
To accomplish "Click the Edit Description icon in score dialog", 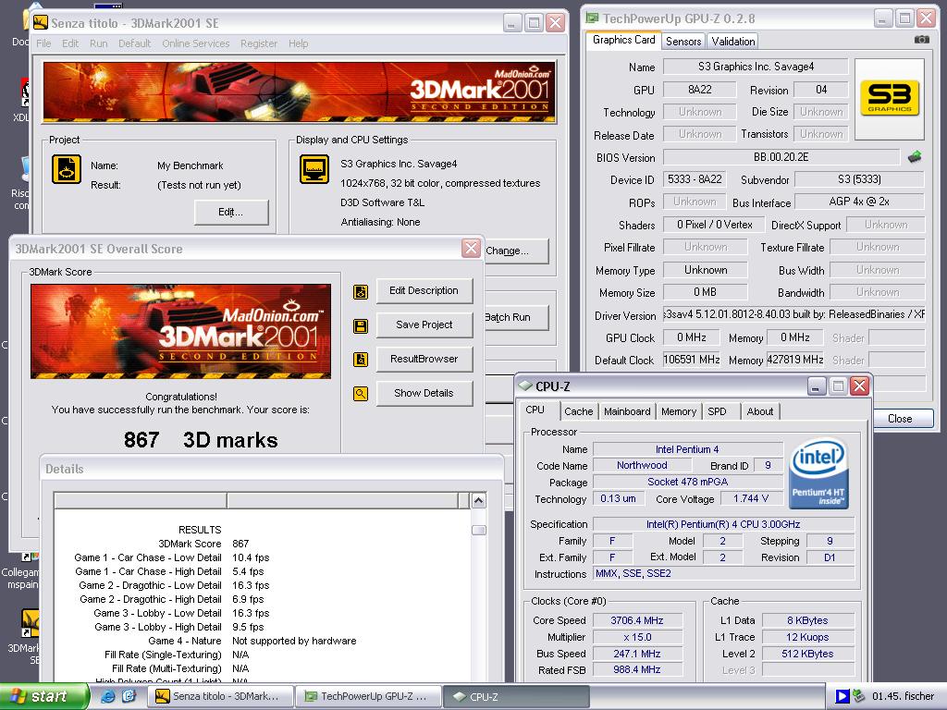I will (x=361, y=292).
